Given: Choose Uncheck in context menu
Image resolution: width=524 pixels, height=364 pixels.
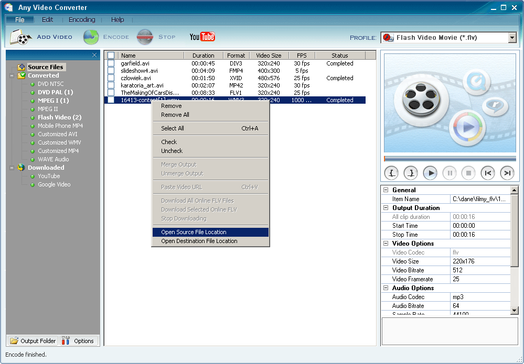Looking at the screenshot, I should click(x=210, y=151).
